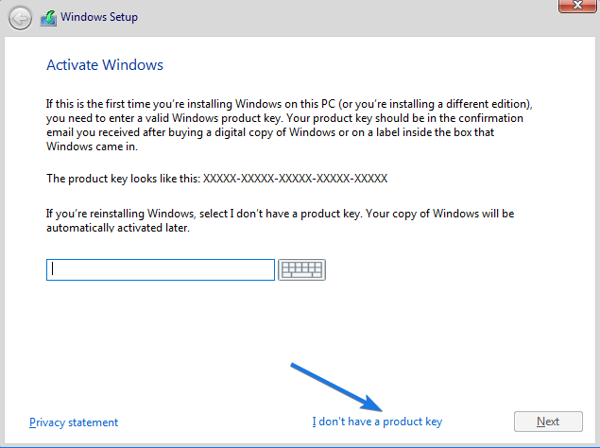600x448 pixels.
Task: Select 'I don't have a product key'
Action: [x=377, y=422]
